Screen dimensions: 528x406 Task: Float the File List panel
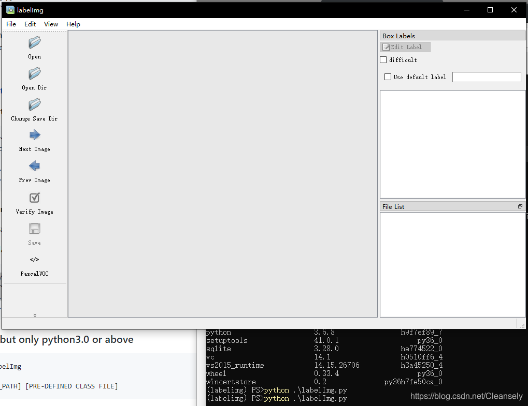(x=520, y=206)
